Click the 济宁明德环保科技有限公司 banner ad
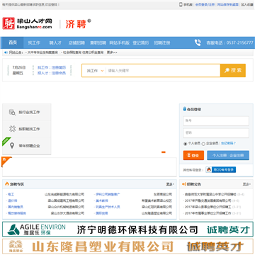 127,229
